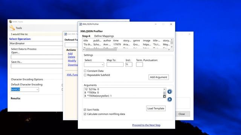The image size is (241, 135).
Task: Click the XML Functions link
Action: (72, 75)
